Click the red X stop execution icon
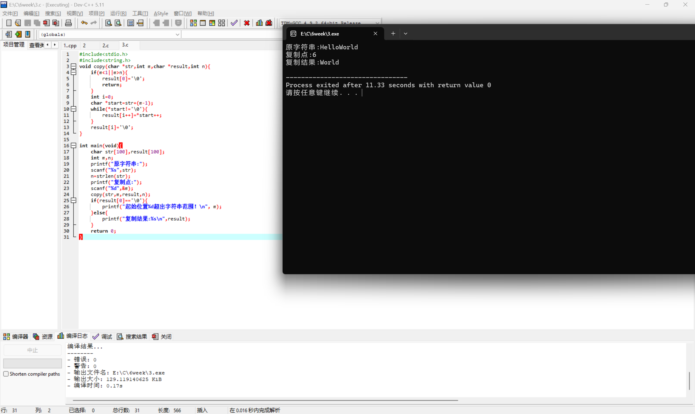The image size is (695, 414). tap(247, 23)
